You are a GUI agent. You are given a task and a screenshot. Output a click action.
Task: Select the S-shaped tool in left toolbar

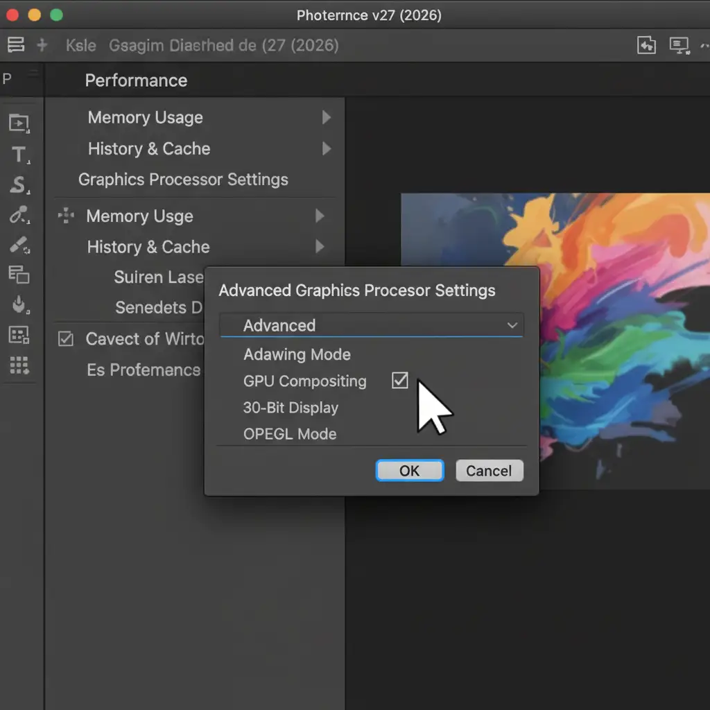point(18,185)
